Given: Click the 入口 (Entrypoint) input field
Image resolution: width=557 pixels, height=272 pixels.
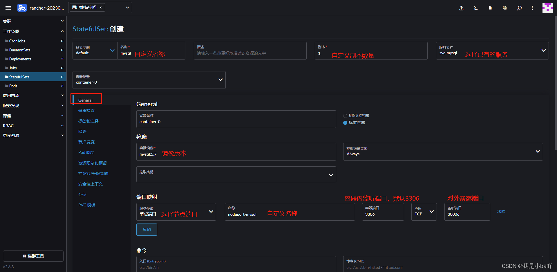Looking at the screenshot, I should pyautogui.click(x=236, y=264).
